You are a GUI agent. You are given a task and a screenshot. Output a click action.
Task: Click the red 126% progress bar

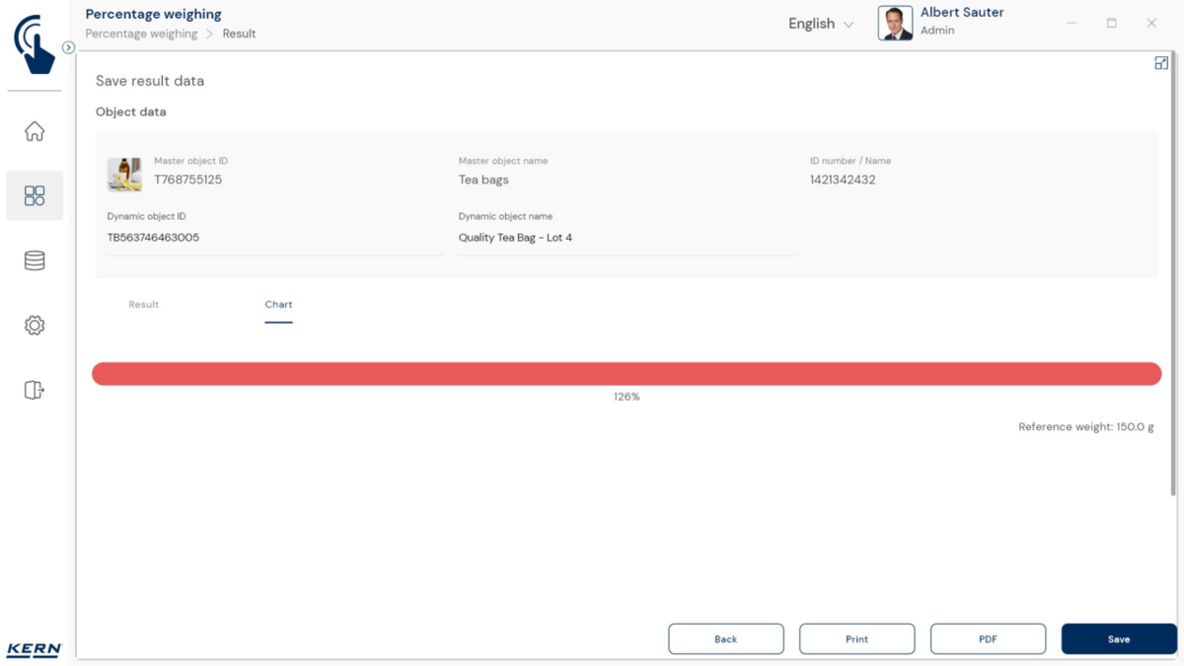click(627, 374)
